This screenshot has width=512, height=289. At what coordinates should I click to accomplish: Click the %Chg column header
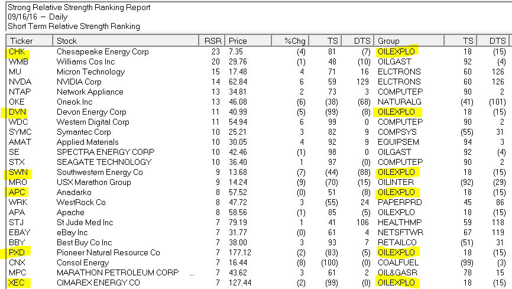pyautogui.click(x=290, y=41)
